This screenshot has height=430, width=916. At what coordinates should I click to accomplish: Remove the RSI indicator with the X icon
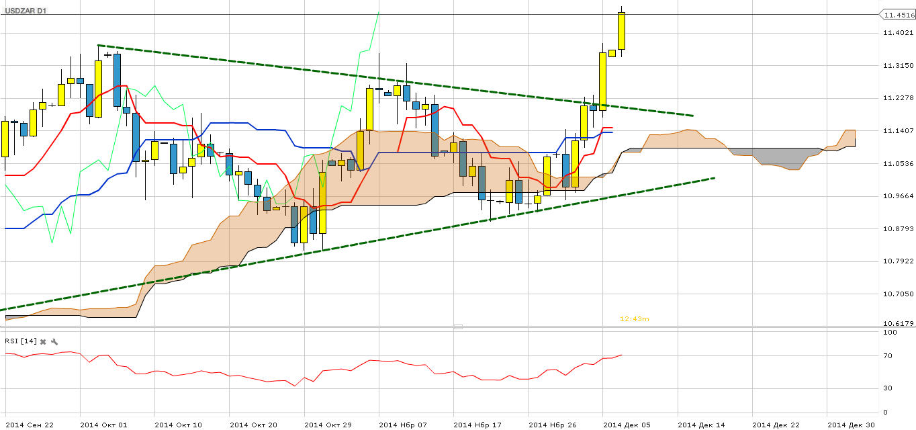pyautogui.click(x=43, y=341)
